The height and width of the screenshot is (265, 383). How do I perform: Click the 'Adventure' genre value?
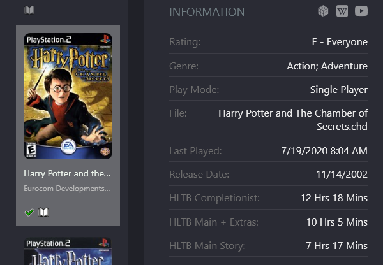click(x=345, y=66)
